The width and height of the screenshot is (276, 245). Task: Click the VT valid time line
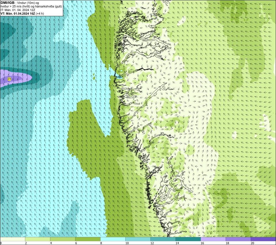click(22, 14)
